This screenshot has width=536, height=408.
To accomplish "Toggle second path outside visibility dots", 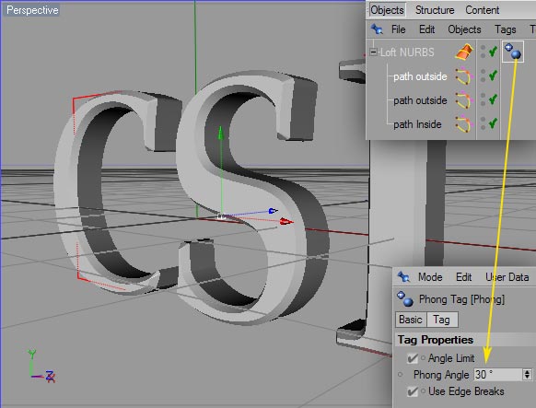I will [483, 99].
